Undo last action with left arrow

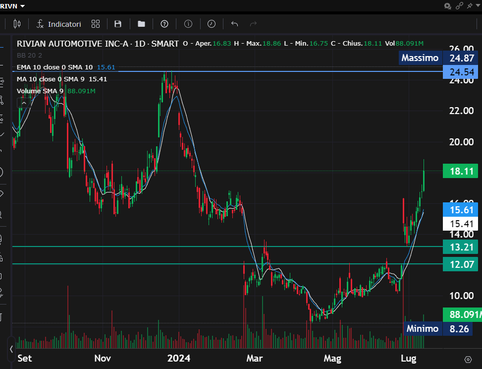(235, 24)
